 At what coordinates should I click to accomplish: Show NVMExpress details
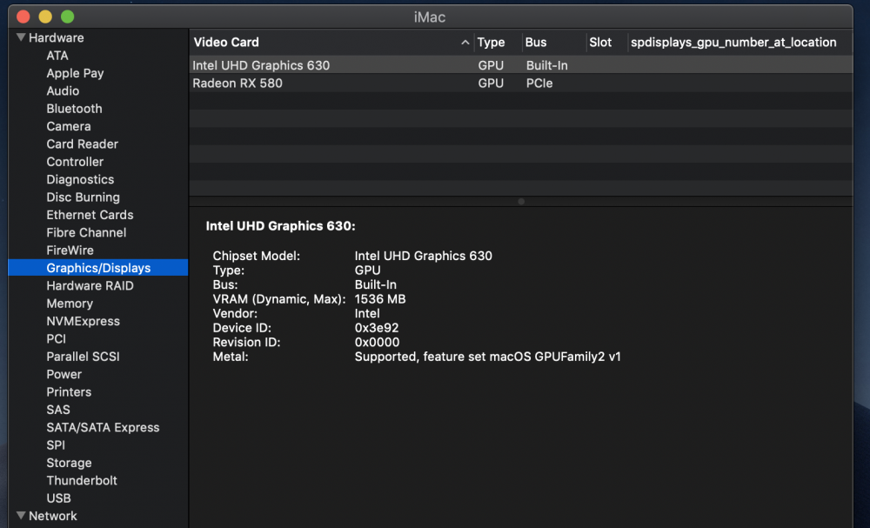(x=84, y=321)
